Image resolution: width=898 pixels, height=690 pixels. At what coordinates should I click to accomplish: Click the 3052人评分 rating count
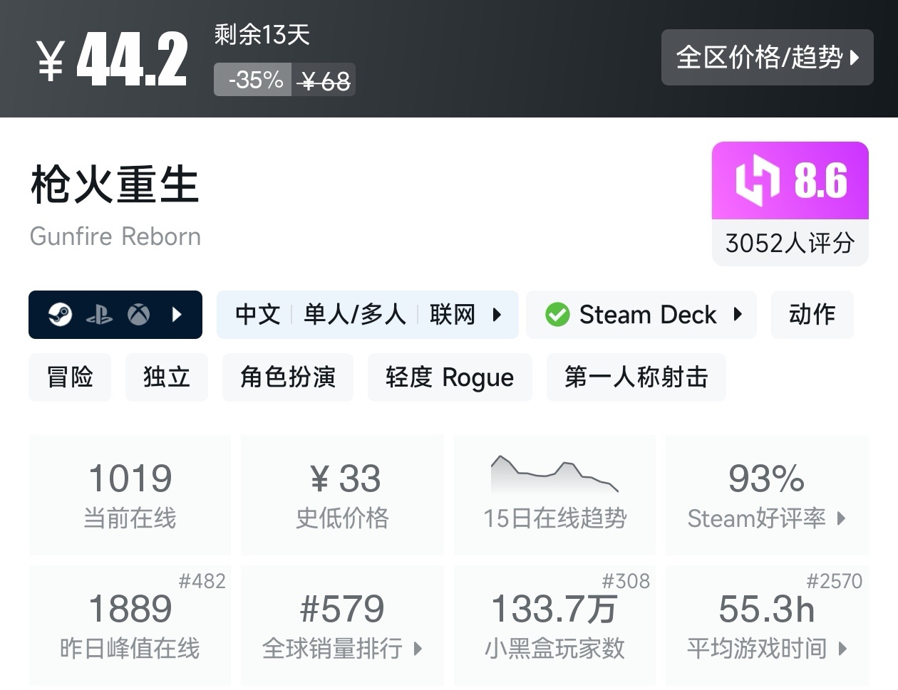pos(790,243)
